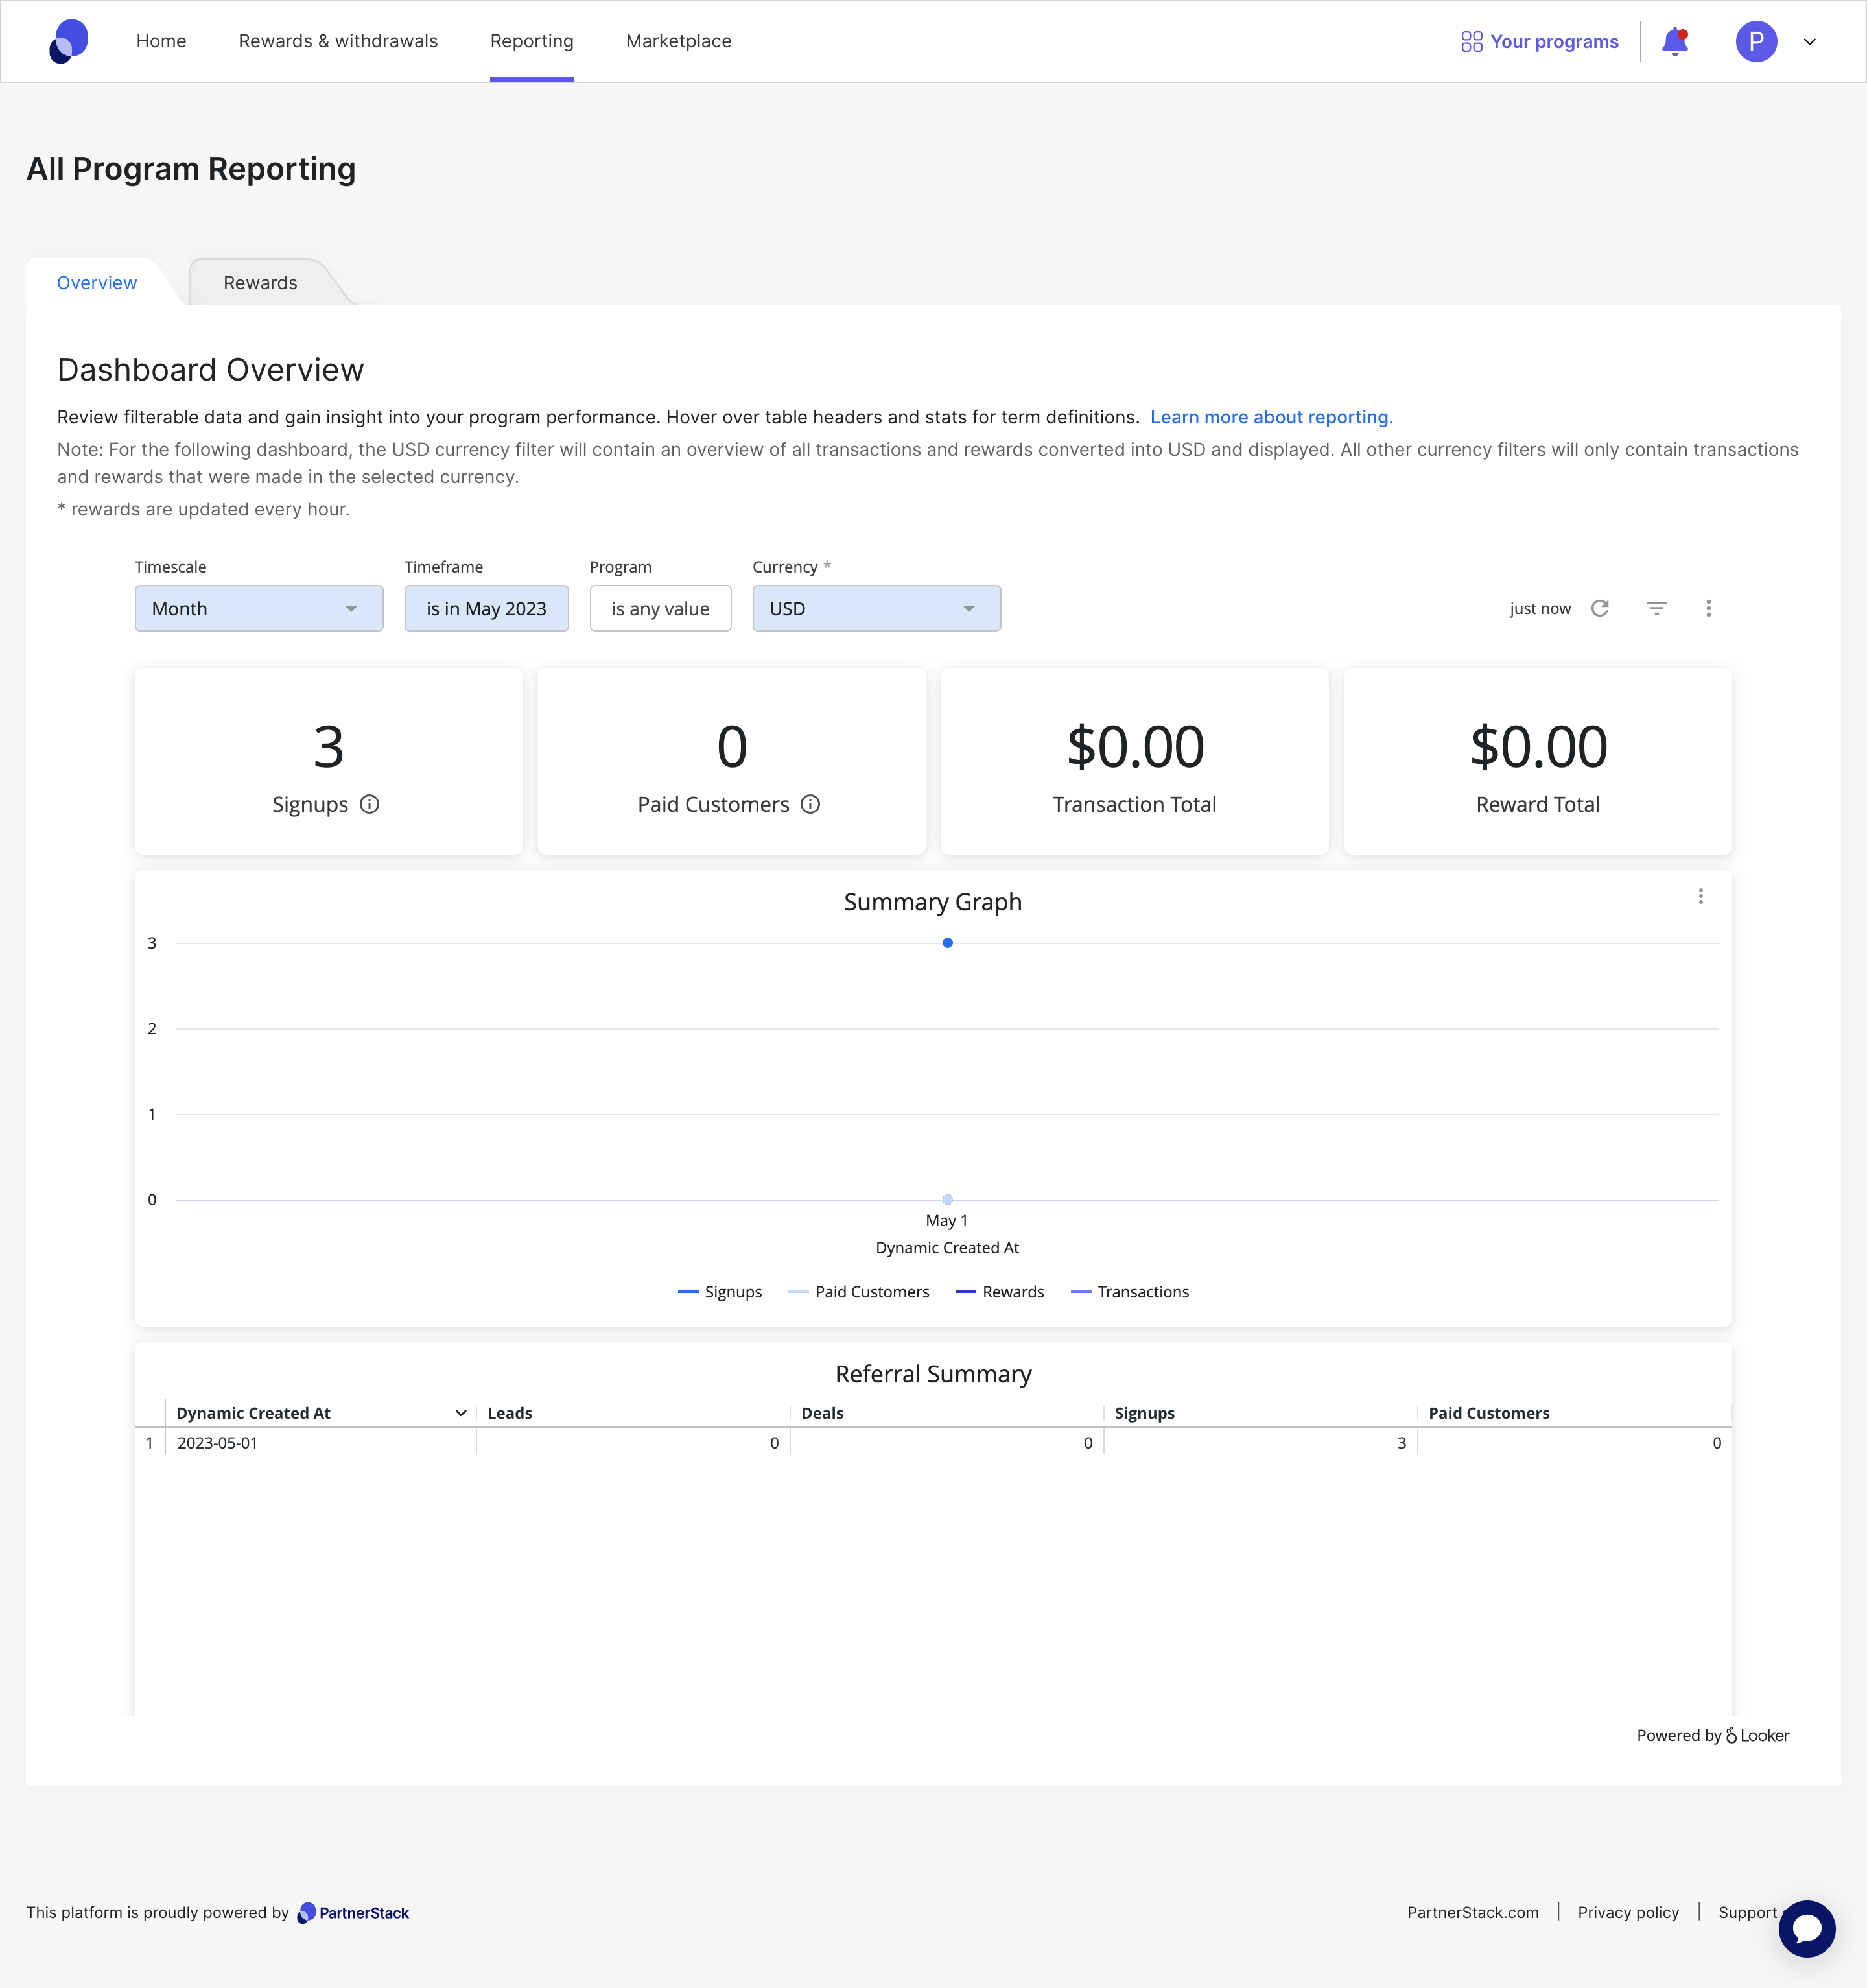Viewport: 1867px width, 1988px height.
Task: Refresh the dashboard data
Action: [x=1600, y=608]
